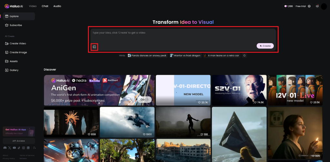Click the Gallery icon in the sidebar
This screenshot has height=162, width=330.
6,70
